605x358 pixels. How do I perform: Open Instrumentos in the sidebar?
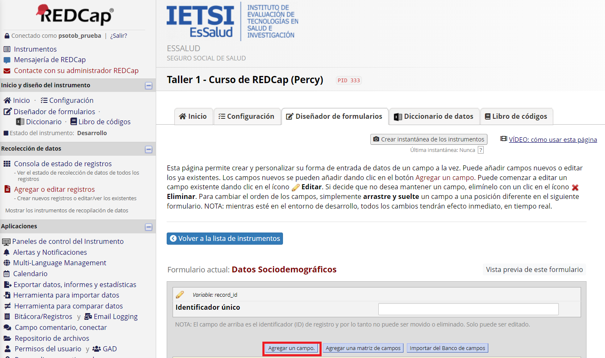click(35, 49)
